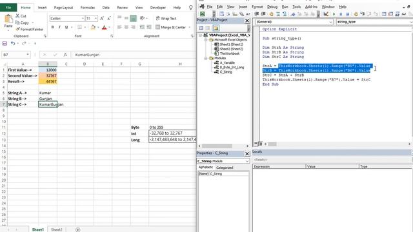Open the Calibri font name dropdown
The height and width of the screenshot is (232, 413).
(83, 19)
